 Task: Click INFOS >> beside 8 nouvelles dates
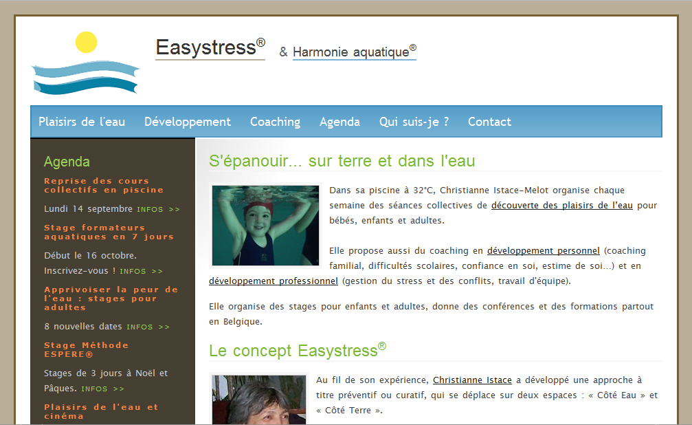148,327
